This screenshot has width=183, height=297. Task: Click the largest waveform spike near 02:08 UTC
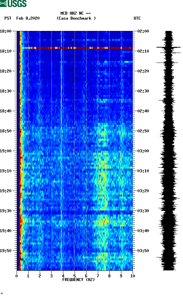point(168,47)
